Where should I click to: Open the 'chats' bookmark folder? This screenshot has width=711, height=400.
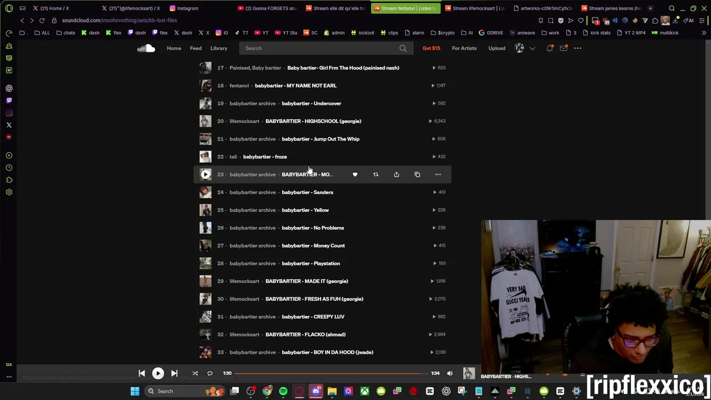66,33
